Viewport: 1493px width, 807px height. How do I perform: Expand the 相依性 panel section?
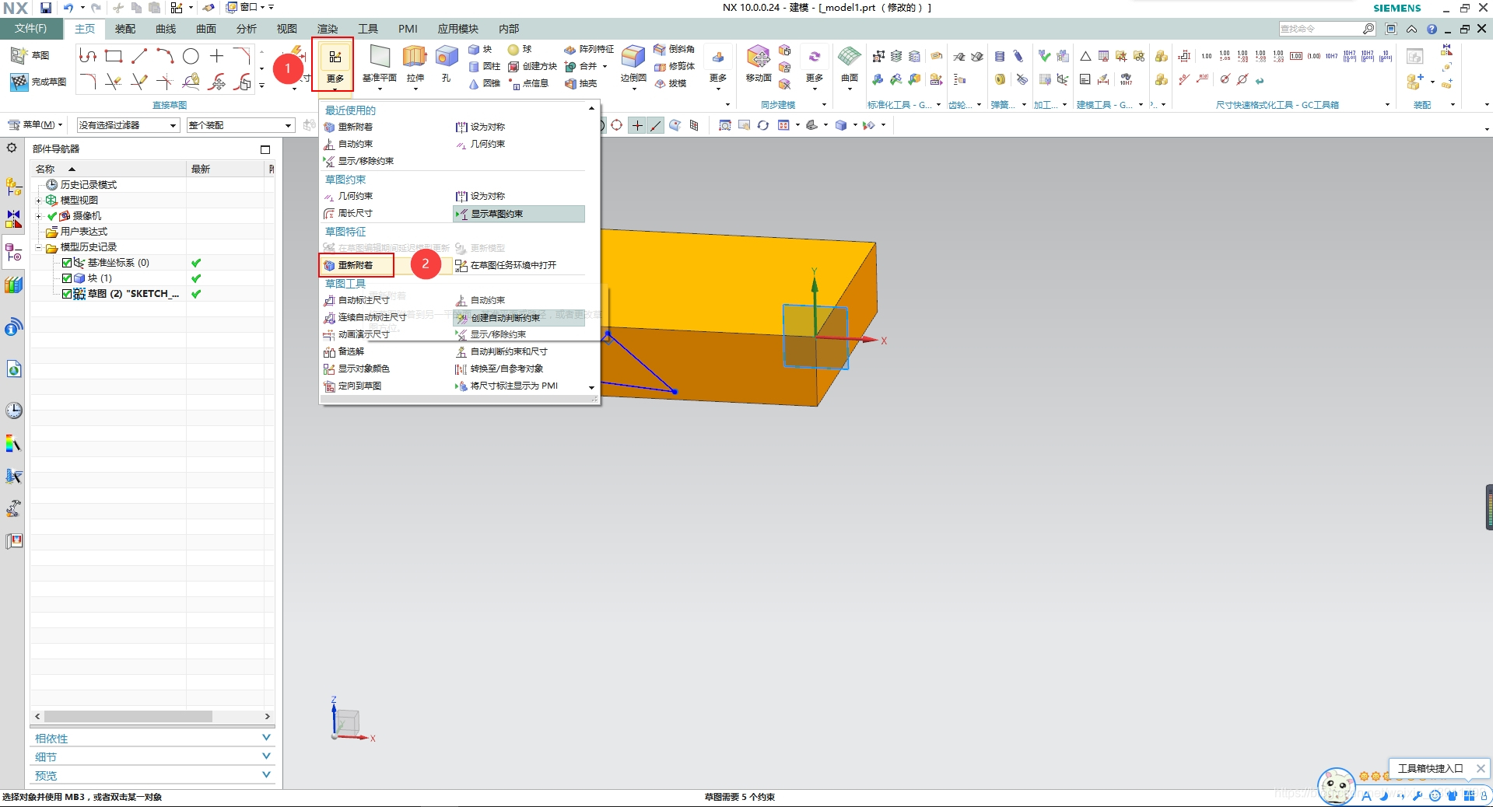coord(152,738)
